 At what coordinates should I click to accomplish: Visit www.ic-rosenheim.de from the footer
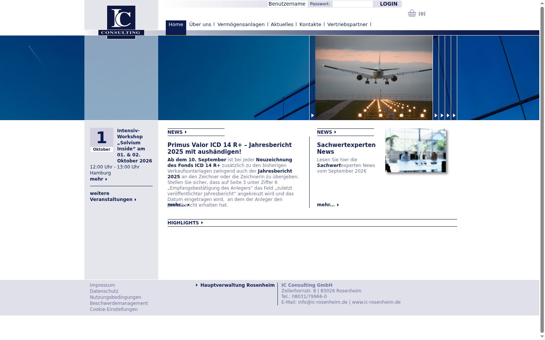coord(376,302)
